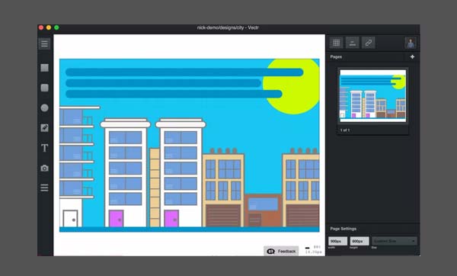Select the Ellipse tool
The height and width of the screenshot is (276, 457).
[45, 108]
